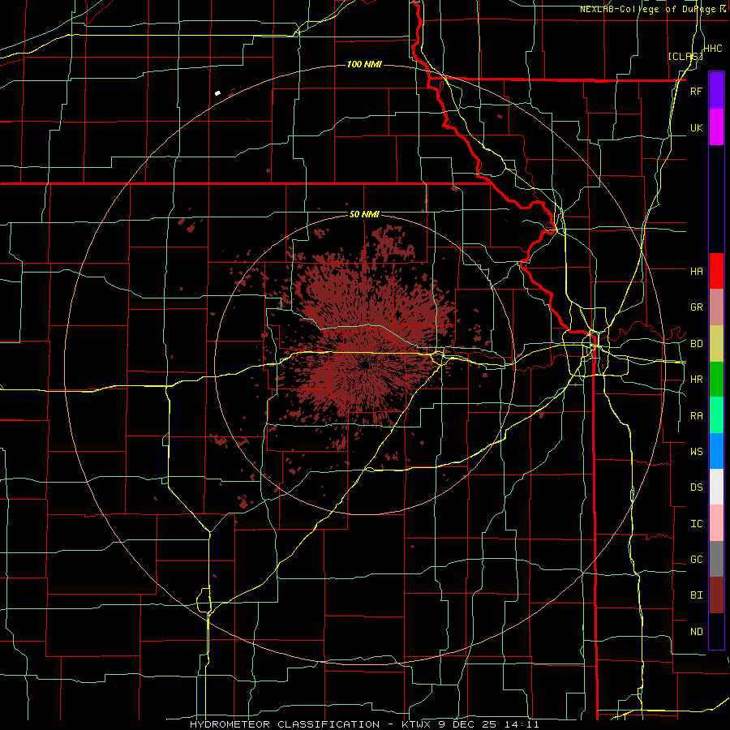Click the HYDROMETEOR CLASSIFICATION title text
Image resolution: width=730 pixels, height=730 pixels.
[x=285, y=724]
